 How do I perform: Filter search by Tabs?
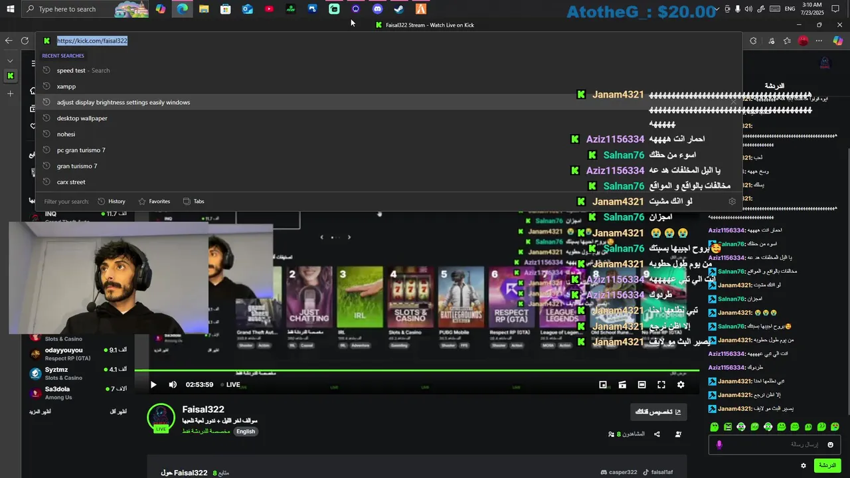click(x=193, y=201)
